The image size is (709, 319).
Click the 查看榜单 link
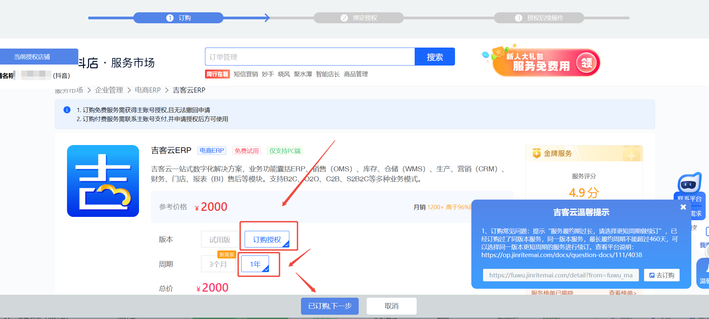pos(623,293)
